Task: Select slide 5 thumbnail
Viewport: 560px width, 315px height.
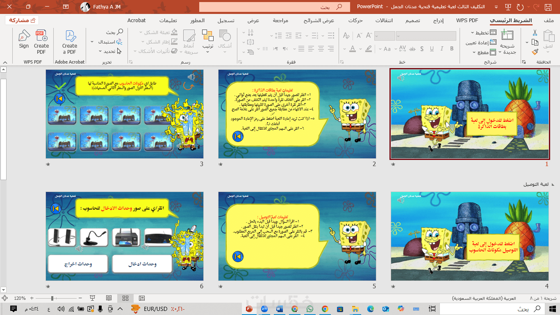Action: coord(297,236)
